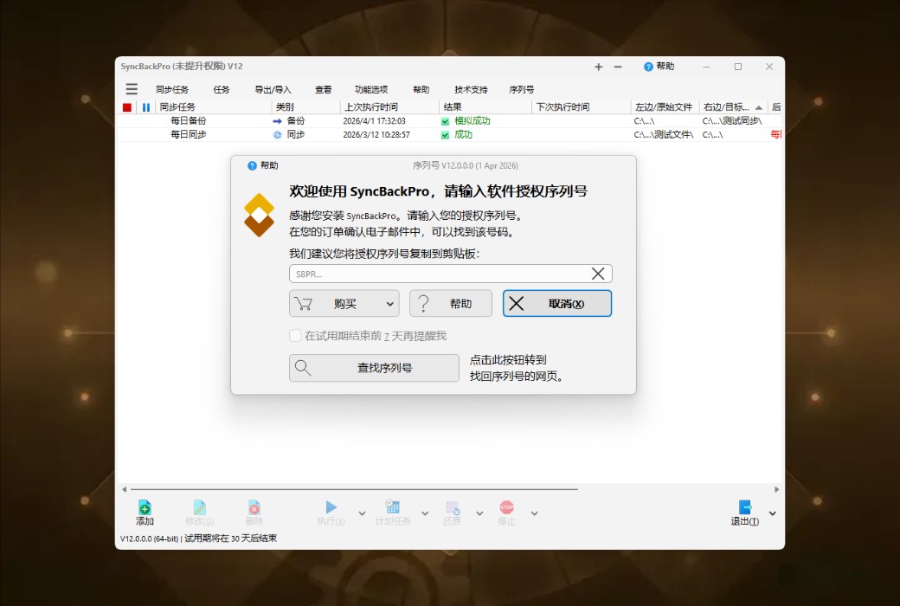The width and height of the screenshot is (900, 606).
Task: Click the 退出 (Exit) icon
Action: 745,510
